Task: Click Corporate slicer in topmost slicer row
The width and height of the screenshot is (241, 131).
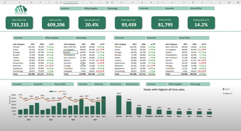Action: point(176,8)
